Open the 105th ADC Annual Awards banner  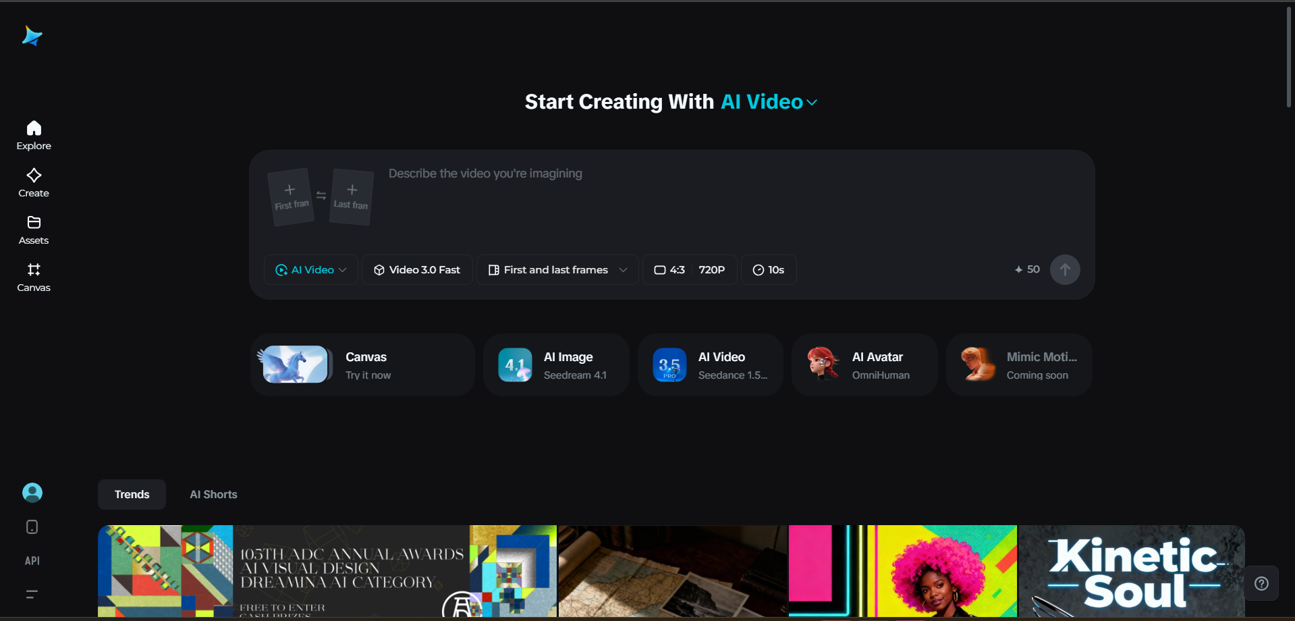pyautogui.click(x=327, y=571)
